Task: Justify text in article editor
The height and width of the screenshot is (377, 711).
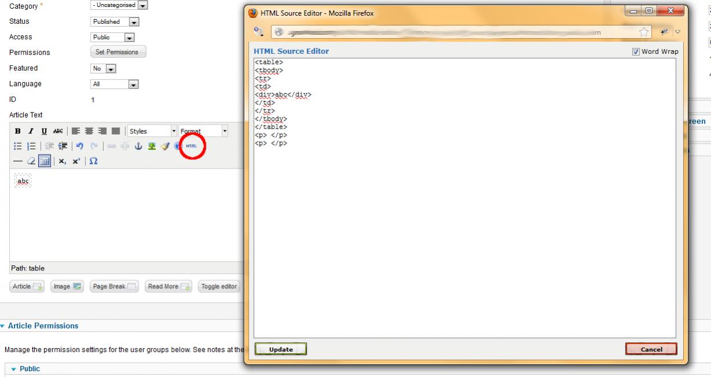Action: tap(116, 131)
